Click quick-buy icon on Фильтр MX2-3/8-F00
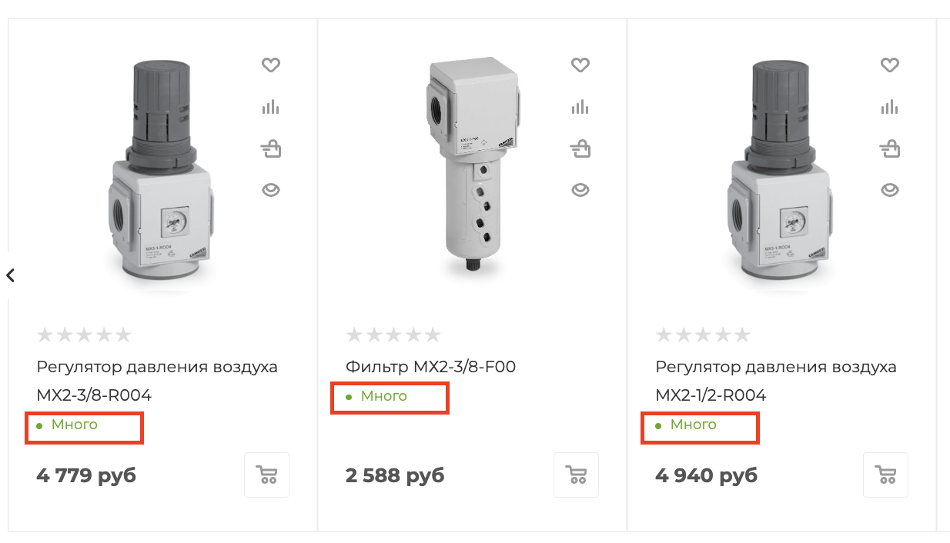 pyautogui.click(x=580, y=148)
